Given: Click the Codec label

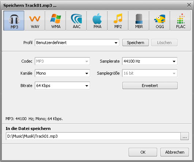Looking at the screenshot, I should [x=27, y=61].
